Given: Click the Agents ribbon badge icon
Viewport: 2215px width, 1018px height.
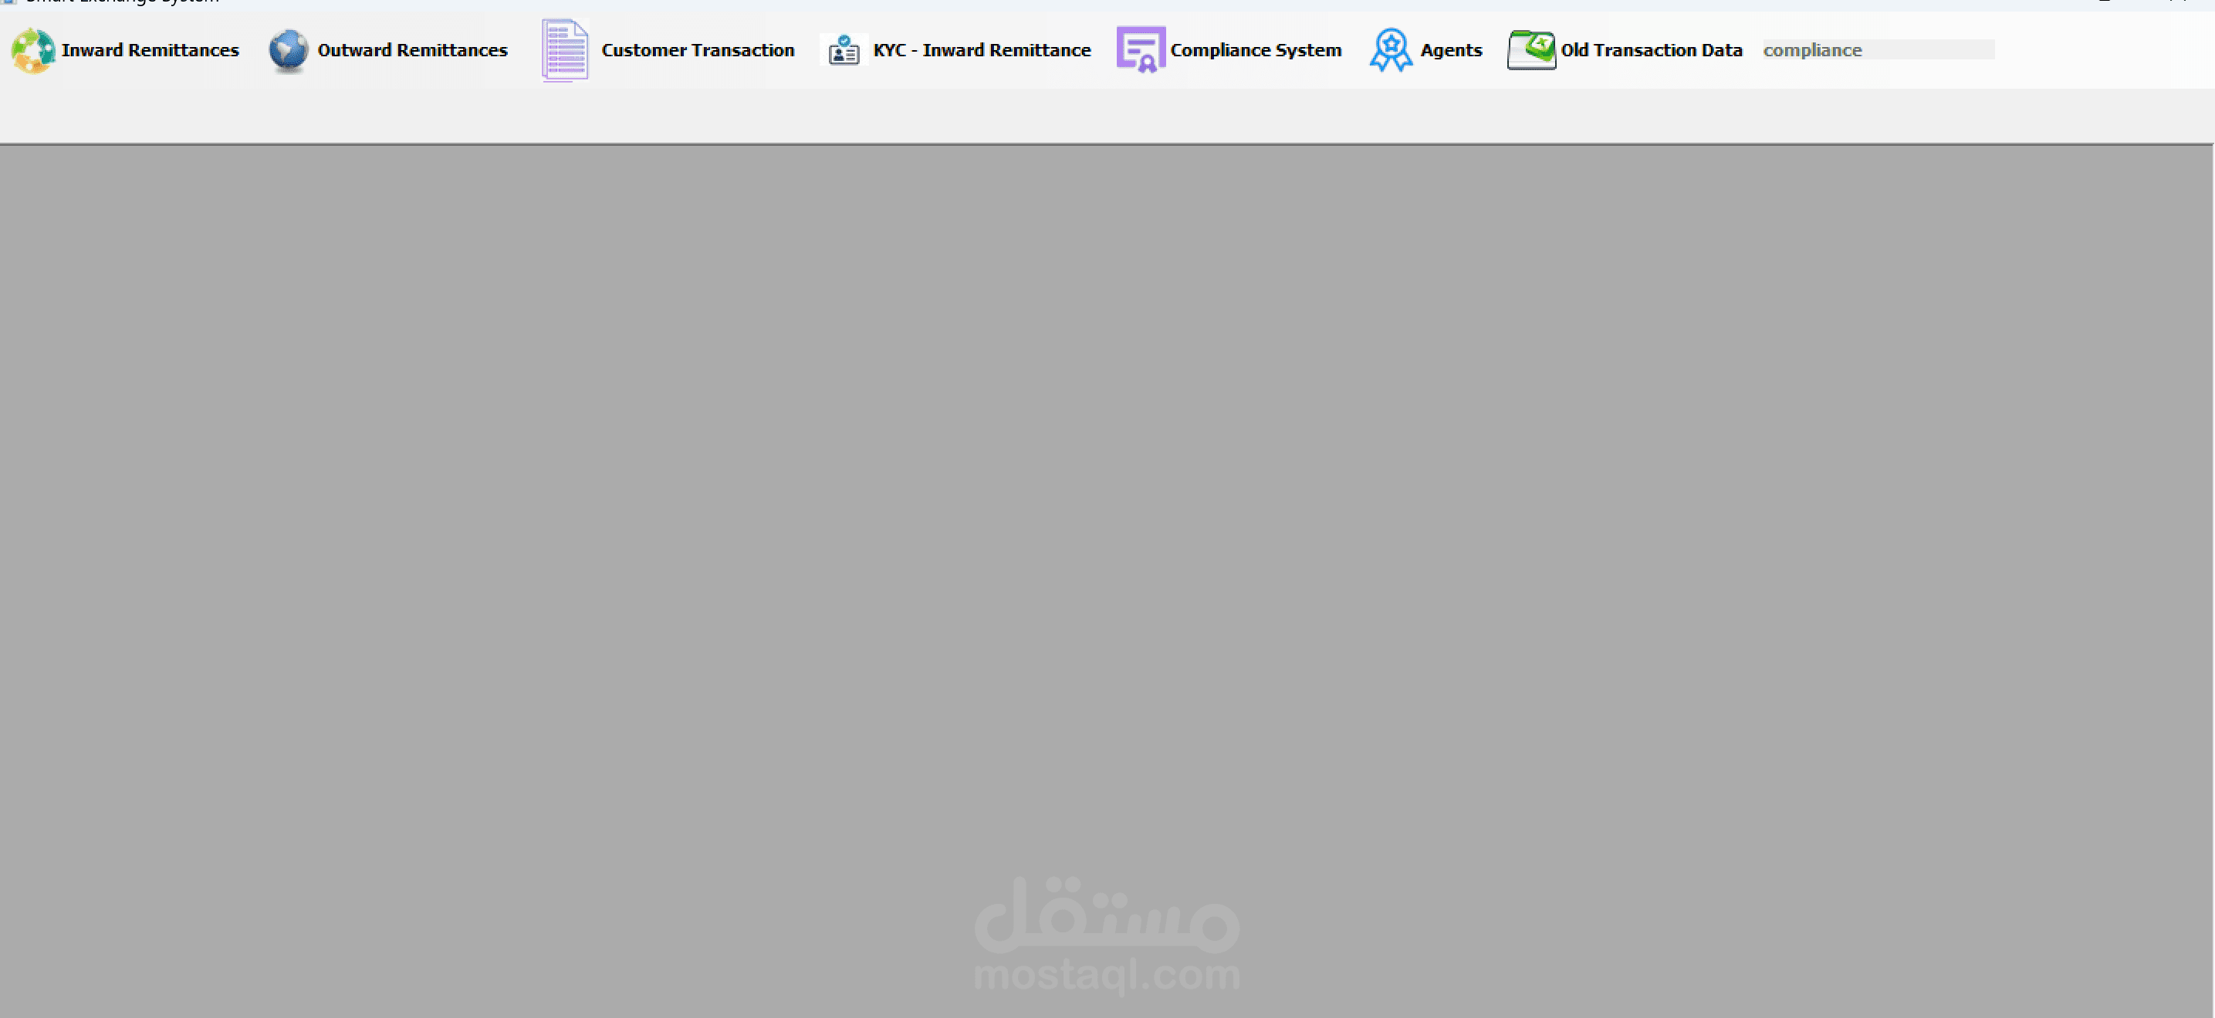Looking at the screenshot, I should click(x=1391, y=50).
